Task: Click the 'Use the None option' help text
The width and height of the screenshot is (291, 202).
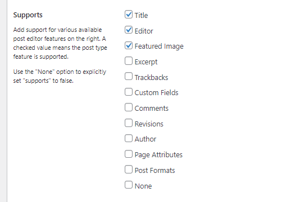Action: [60, 76]
